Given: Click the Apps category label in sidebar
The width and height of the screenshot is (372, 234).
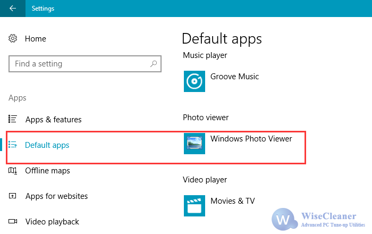Looking at the screenshot, I should pos(18,98).
